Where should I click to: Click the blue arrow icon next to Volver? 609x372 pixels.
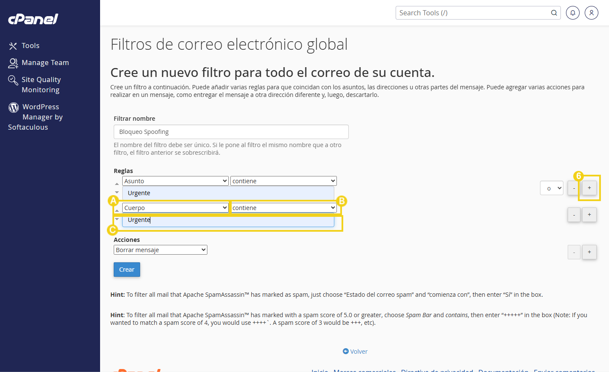346,351
